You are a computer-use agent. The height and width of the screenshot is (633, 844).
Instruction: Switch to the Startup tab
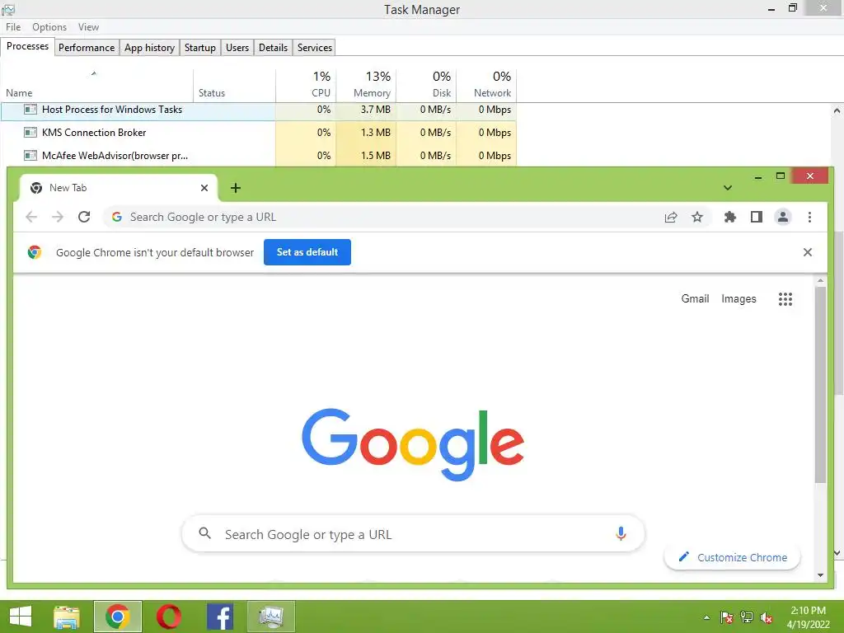[x=199, y=47]
